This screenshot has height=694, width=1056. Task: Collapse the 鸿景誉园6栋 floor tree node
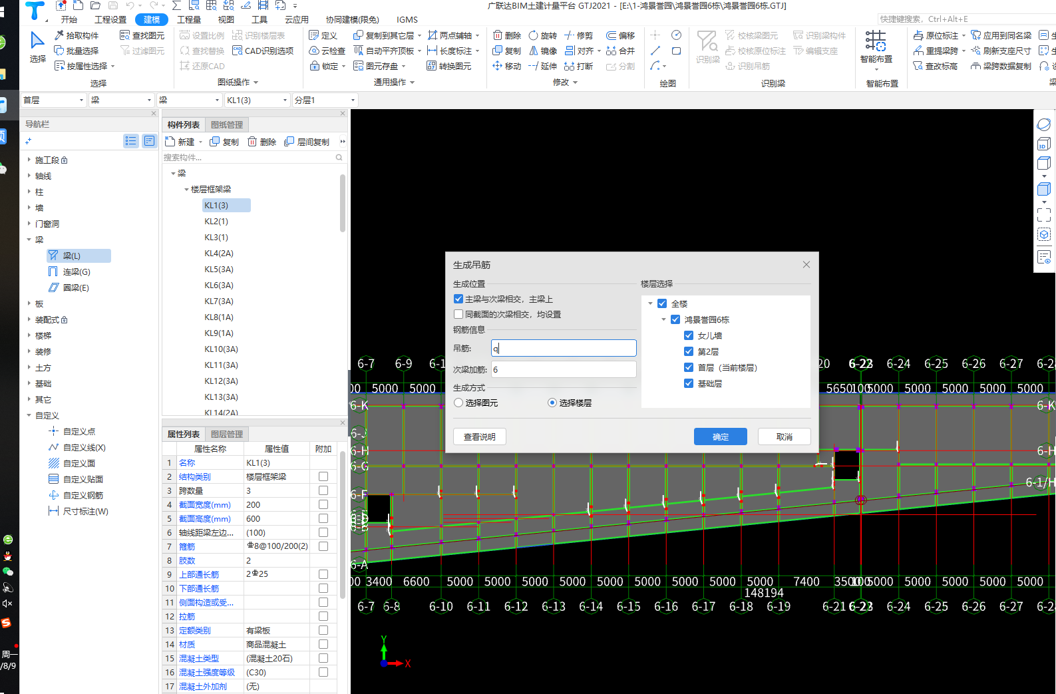[x=664, y=319]
